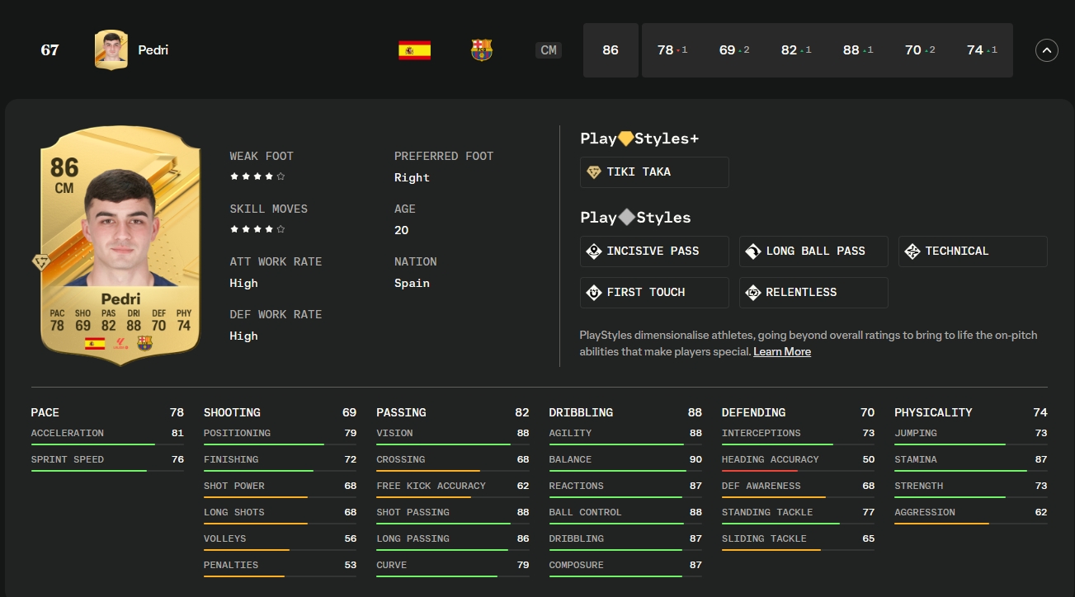Viewport: 1075px width, 597px height.
Task: Click the Technical PlayStyle icon
Action: pos(912,251)
